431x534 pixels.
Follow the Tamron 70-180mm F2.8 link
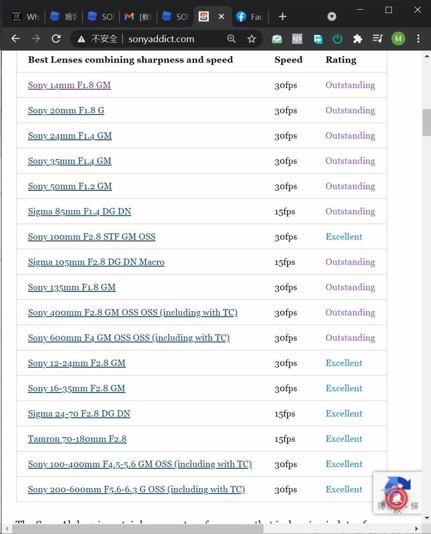[77, 439]
